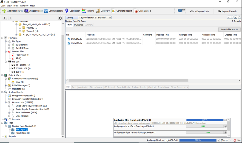Click the Keyword Search magnifier icon
242x143 pixels.
pos(219,11)
